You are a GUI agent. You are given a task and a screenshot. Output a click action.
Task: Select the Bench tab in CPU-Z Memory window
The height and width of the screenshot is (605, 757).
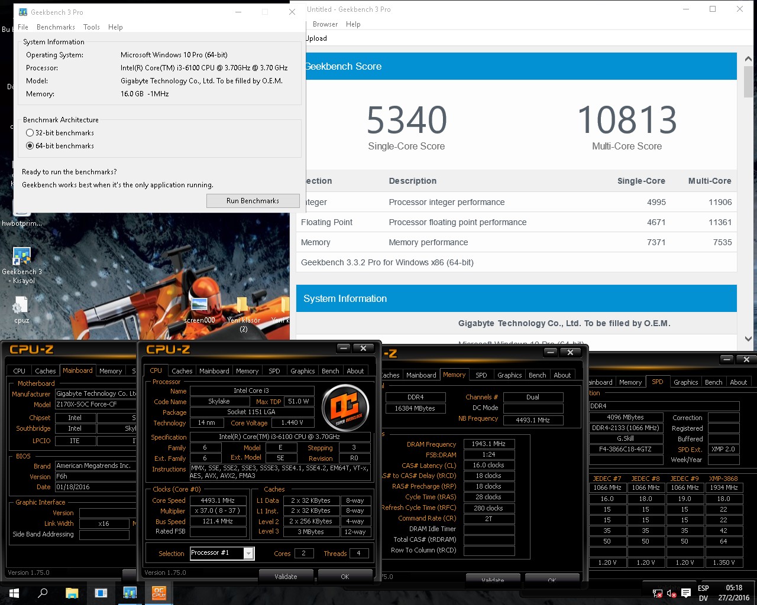click(x=538, y=375)
